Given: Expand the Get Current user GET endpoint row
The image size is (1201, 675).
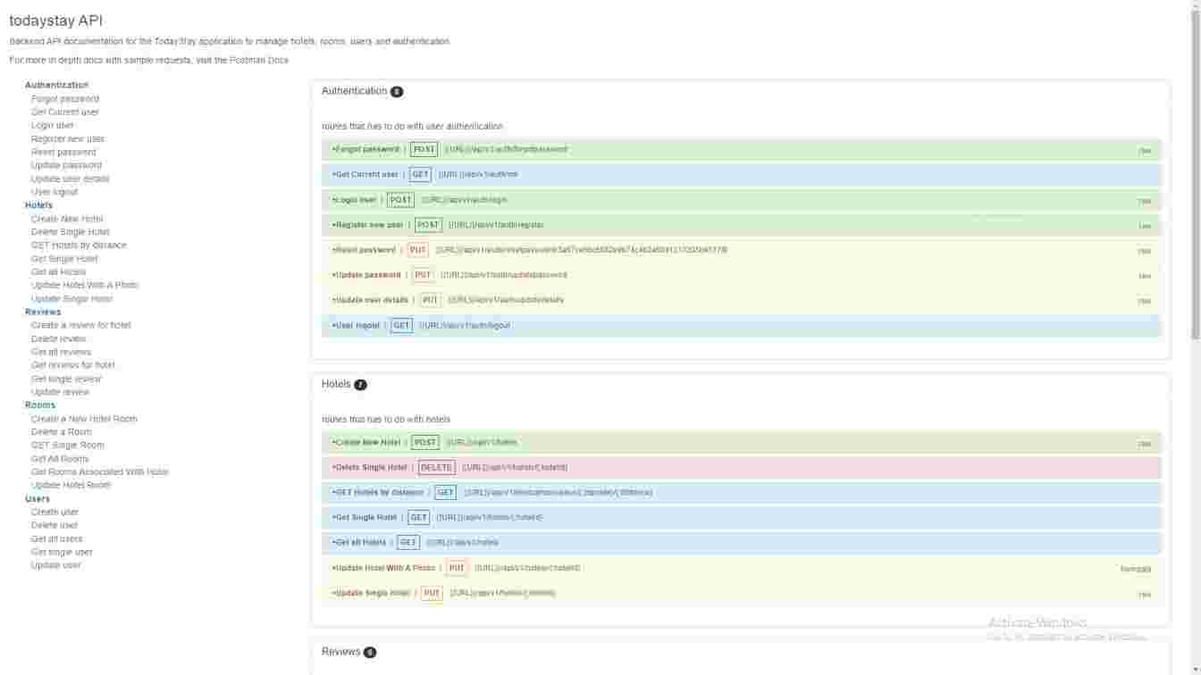Looking at the screenshot, I should click(x=741, y=174).
